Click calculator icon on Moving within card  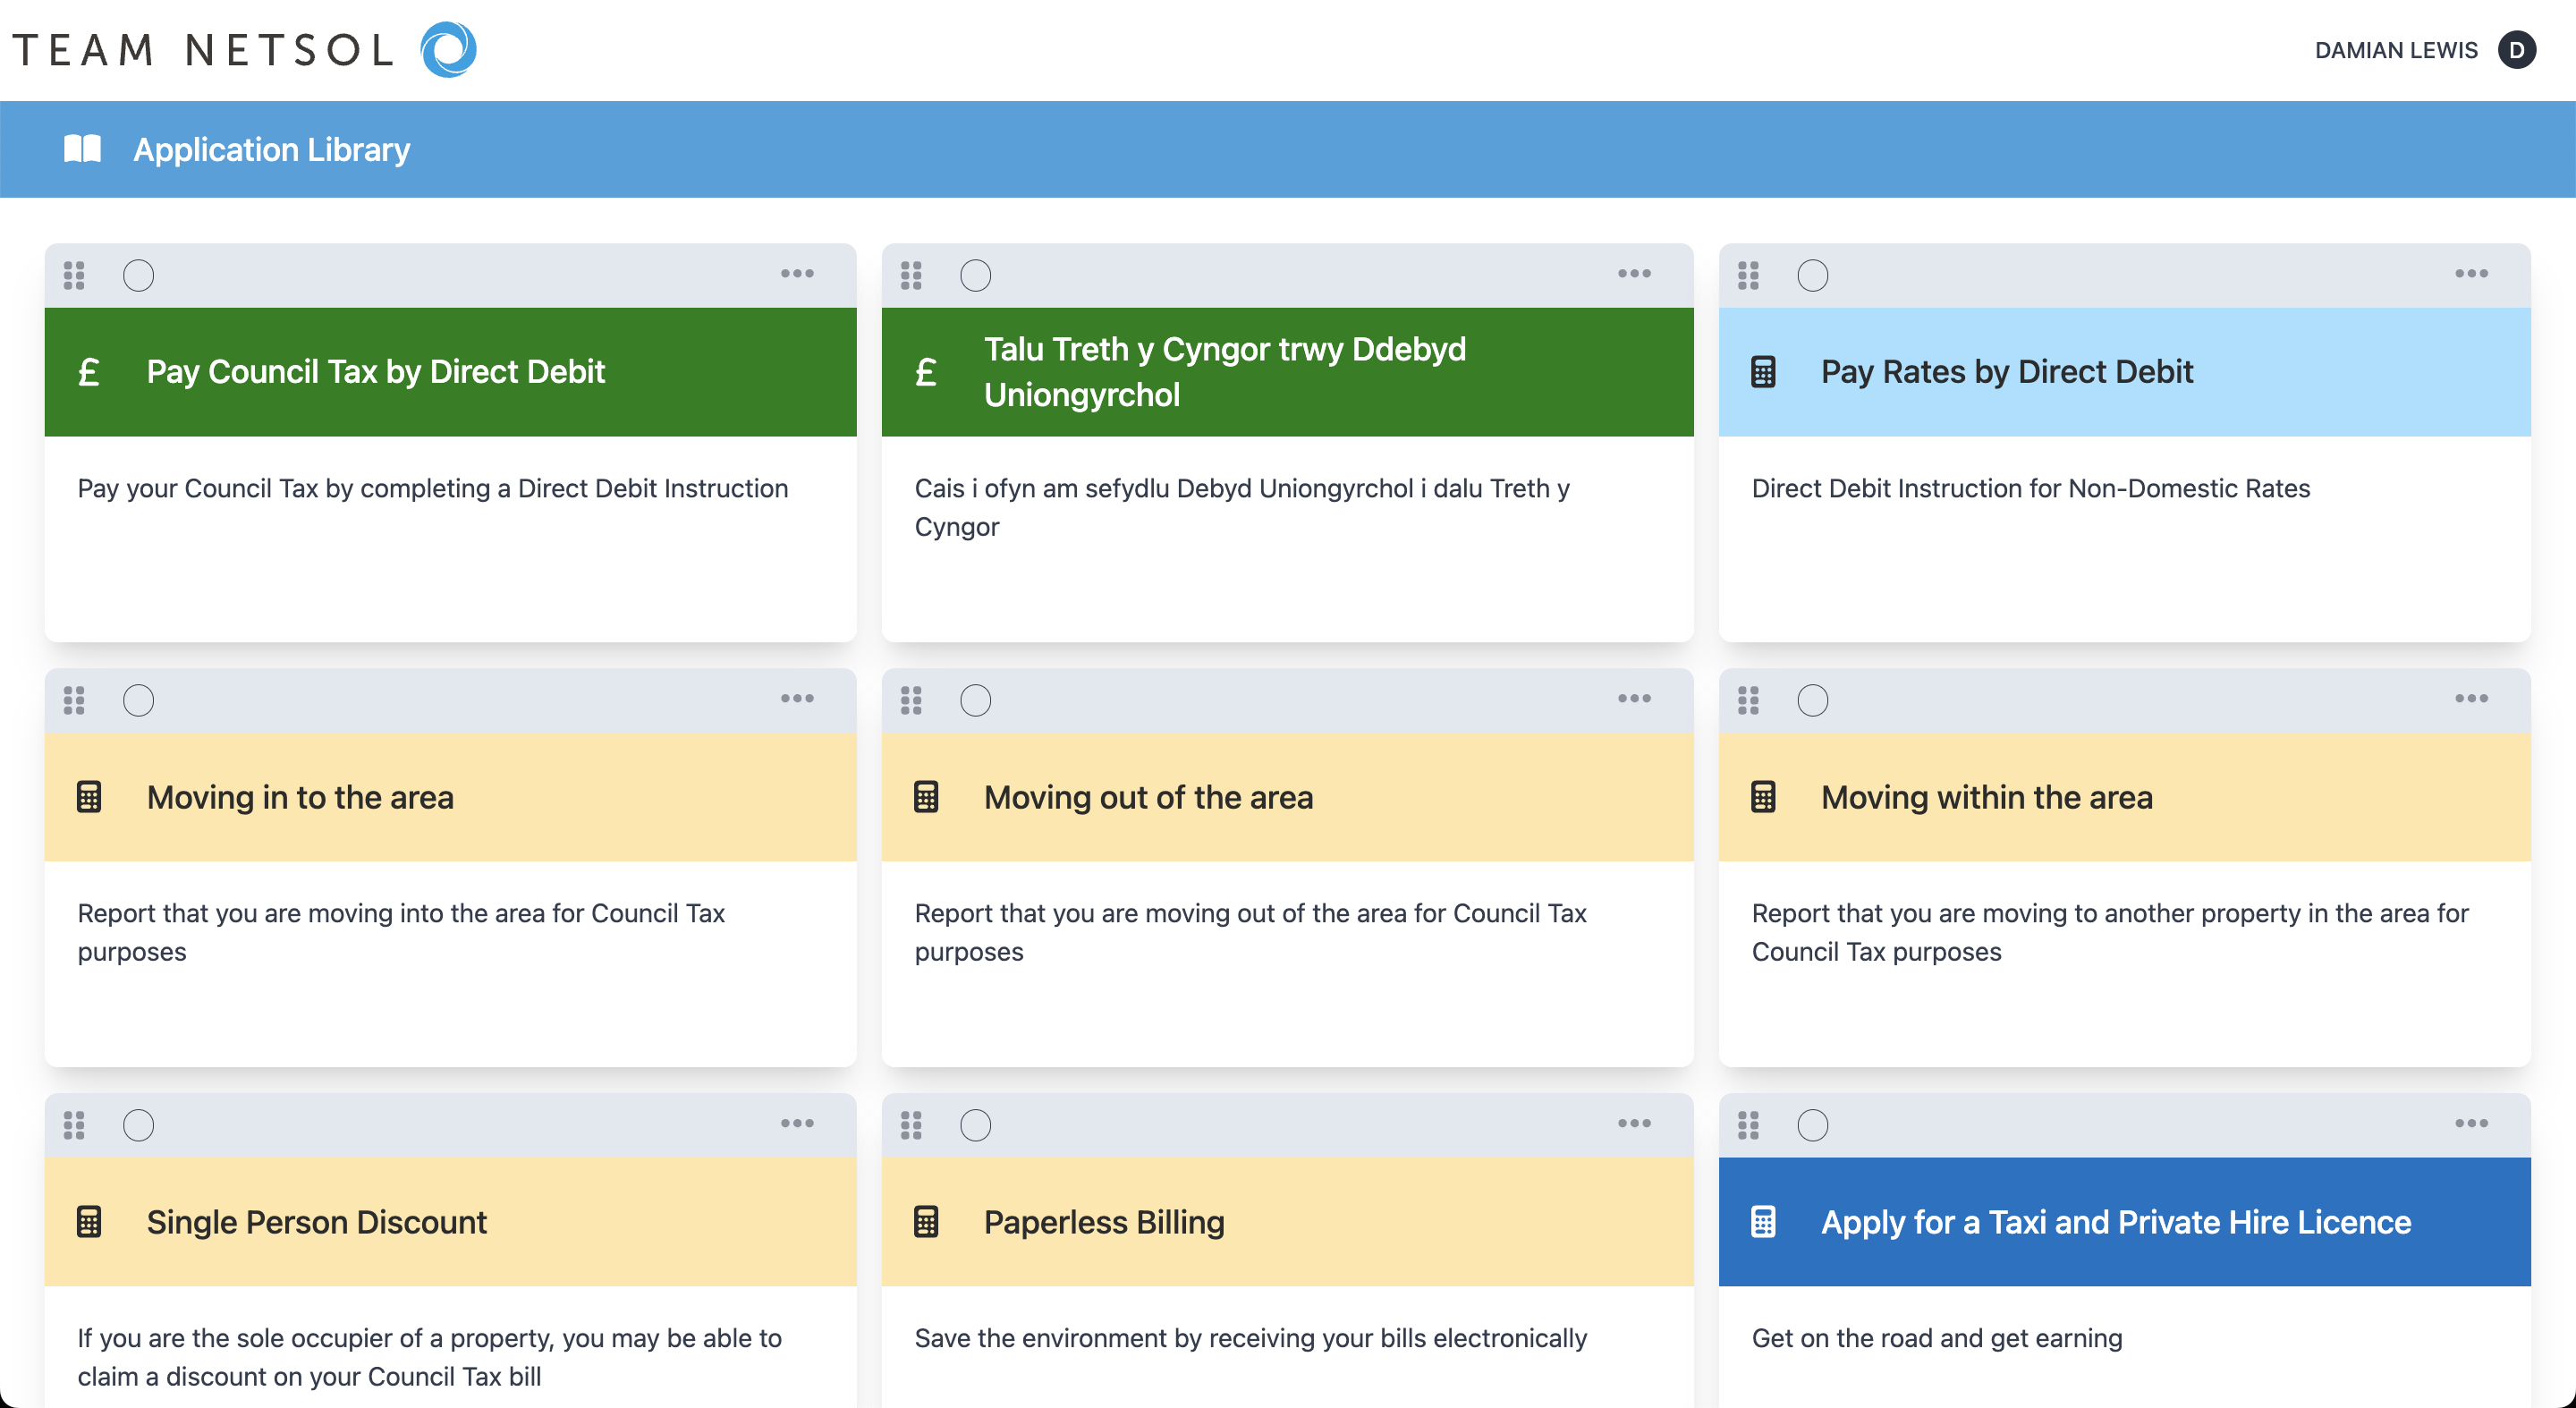pos(1763,797)
